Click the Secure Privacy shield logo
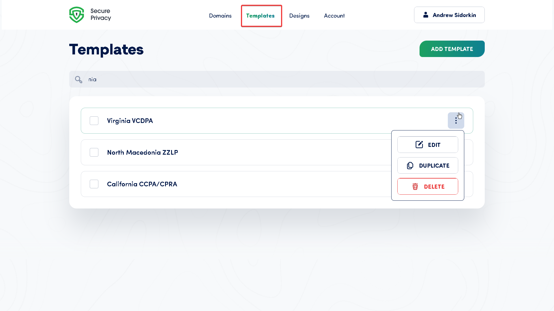Viewport: 554px width, 311px height. click(77, 15)
